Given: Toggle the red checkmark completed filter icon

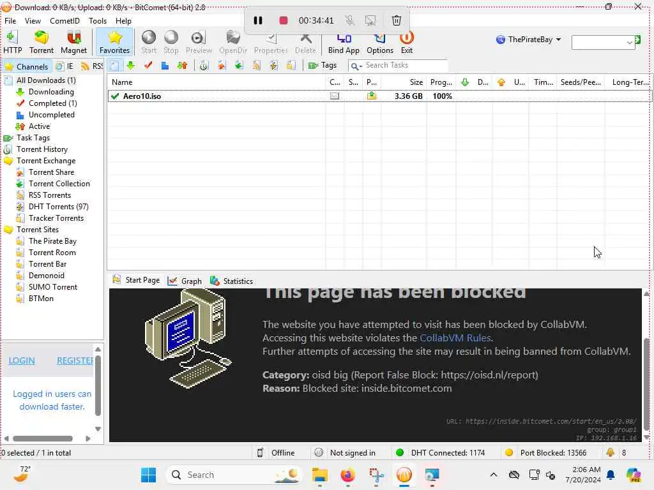Looking at the screenshot, I should click(148, 66).
